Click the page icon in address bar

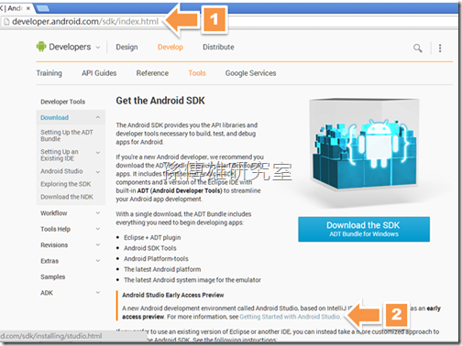[x=6, y=22]
